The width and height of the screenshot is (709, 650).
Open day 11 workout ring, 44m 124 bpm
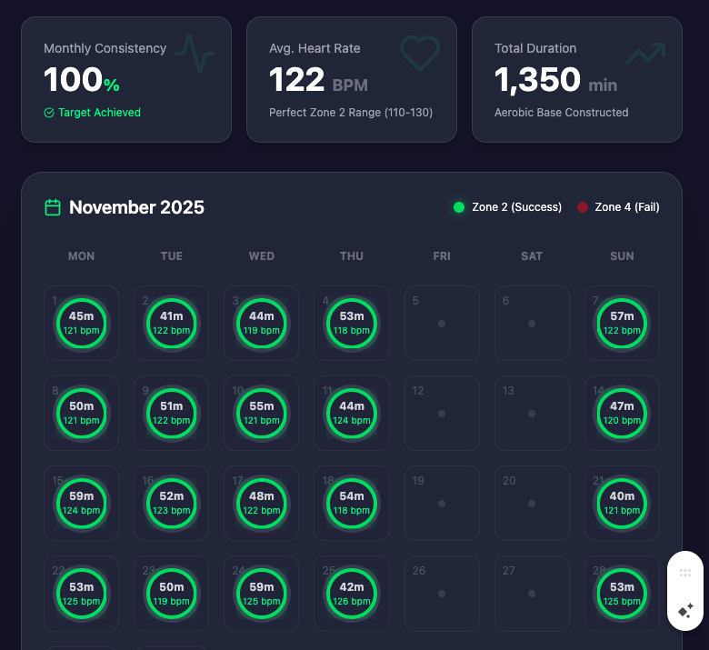352,414
